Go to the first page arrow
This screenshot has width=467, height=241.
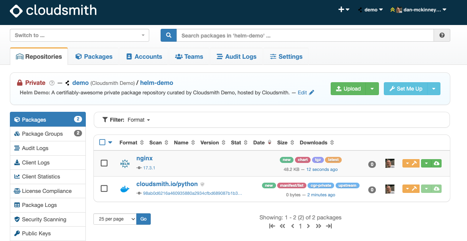point(272,226)
